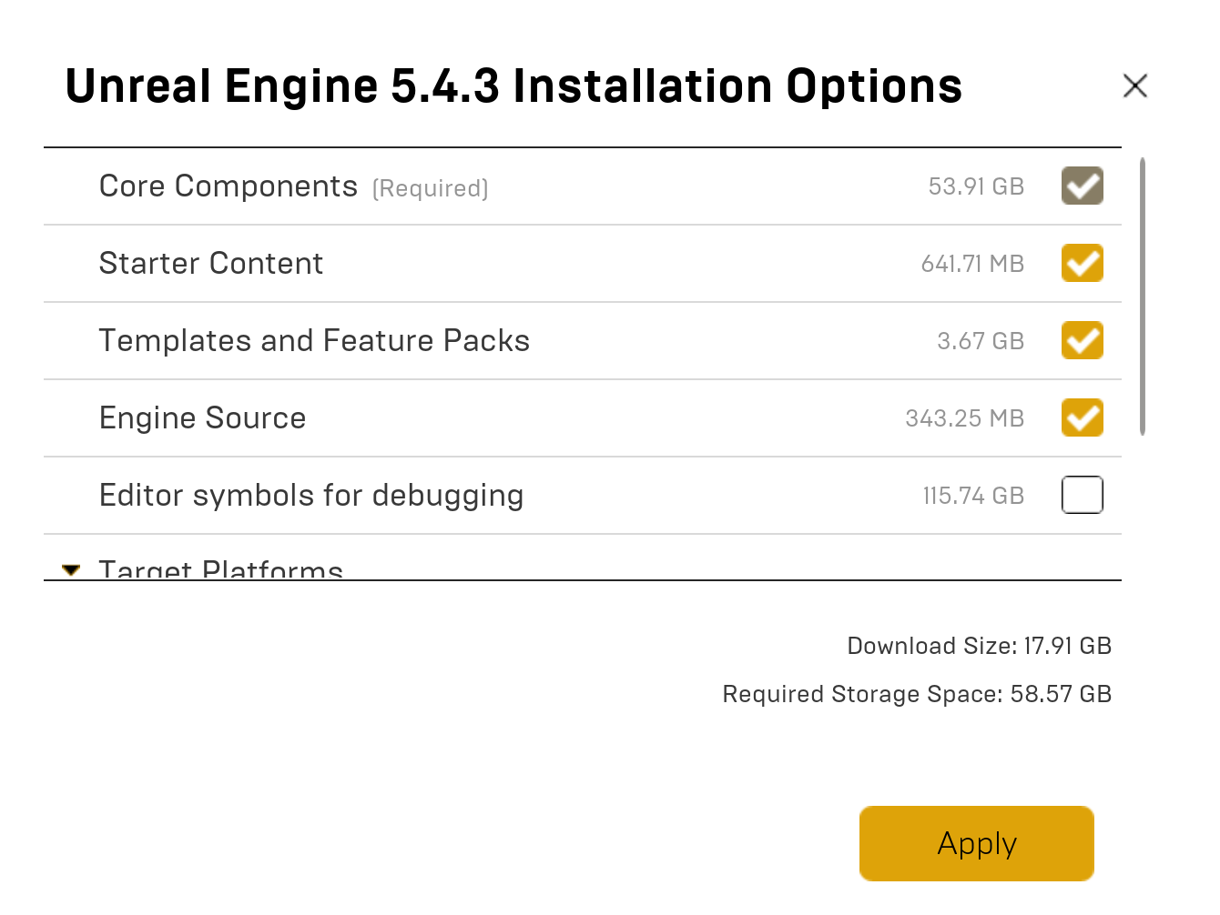Close the Installation Options dialog
This screenshot has width=1220, height=915.
pos(1134,86)
